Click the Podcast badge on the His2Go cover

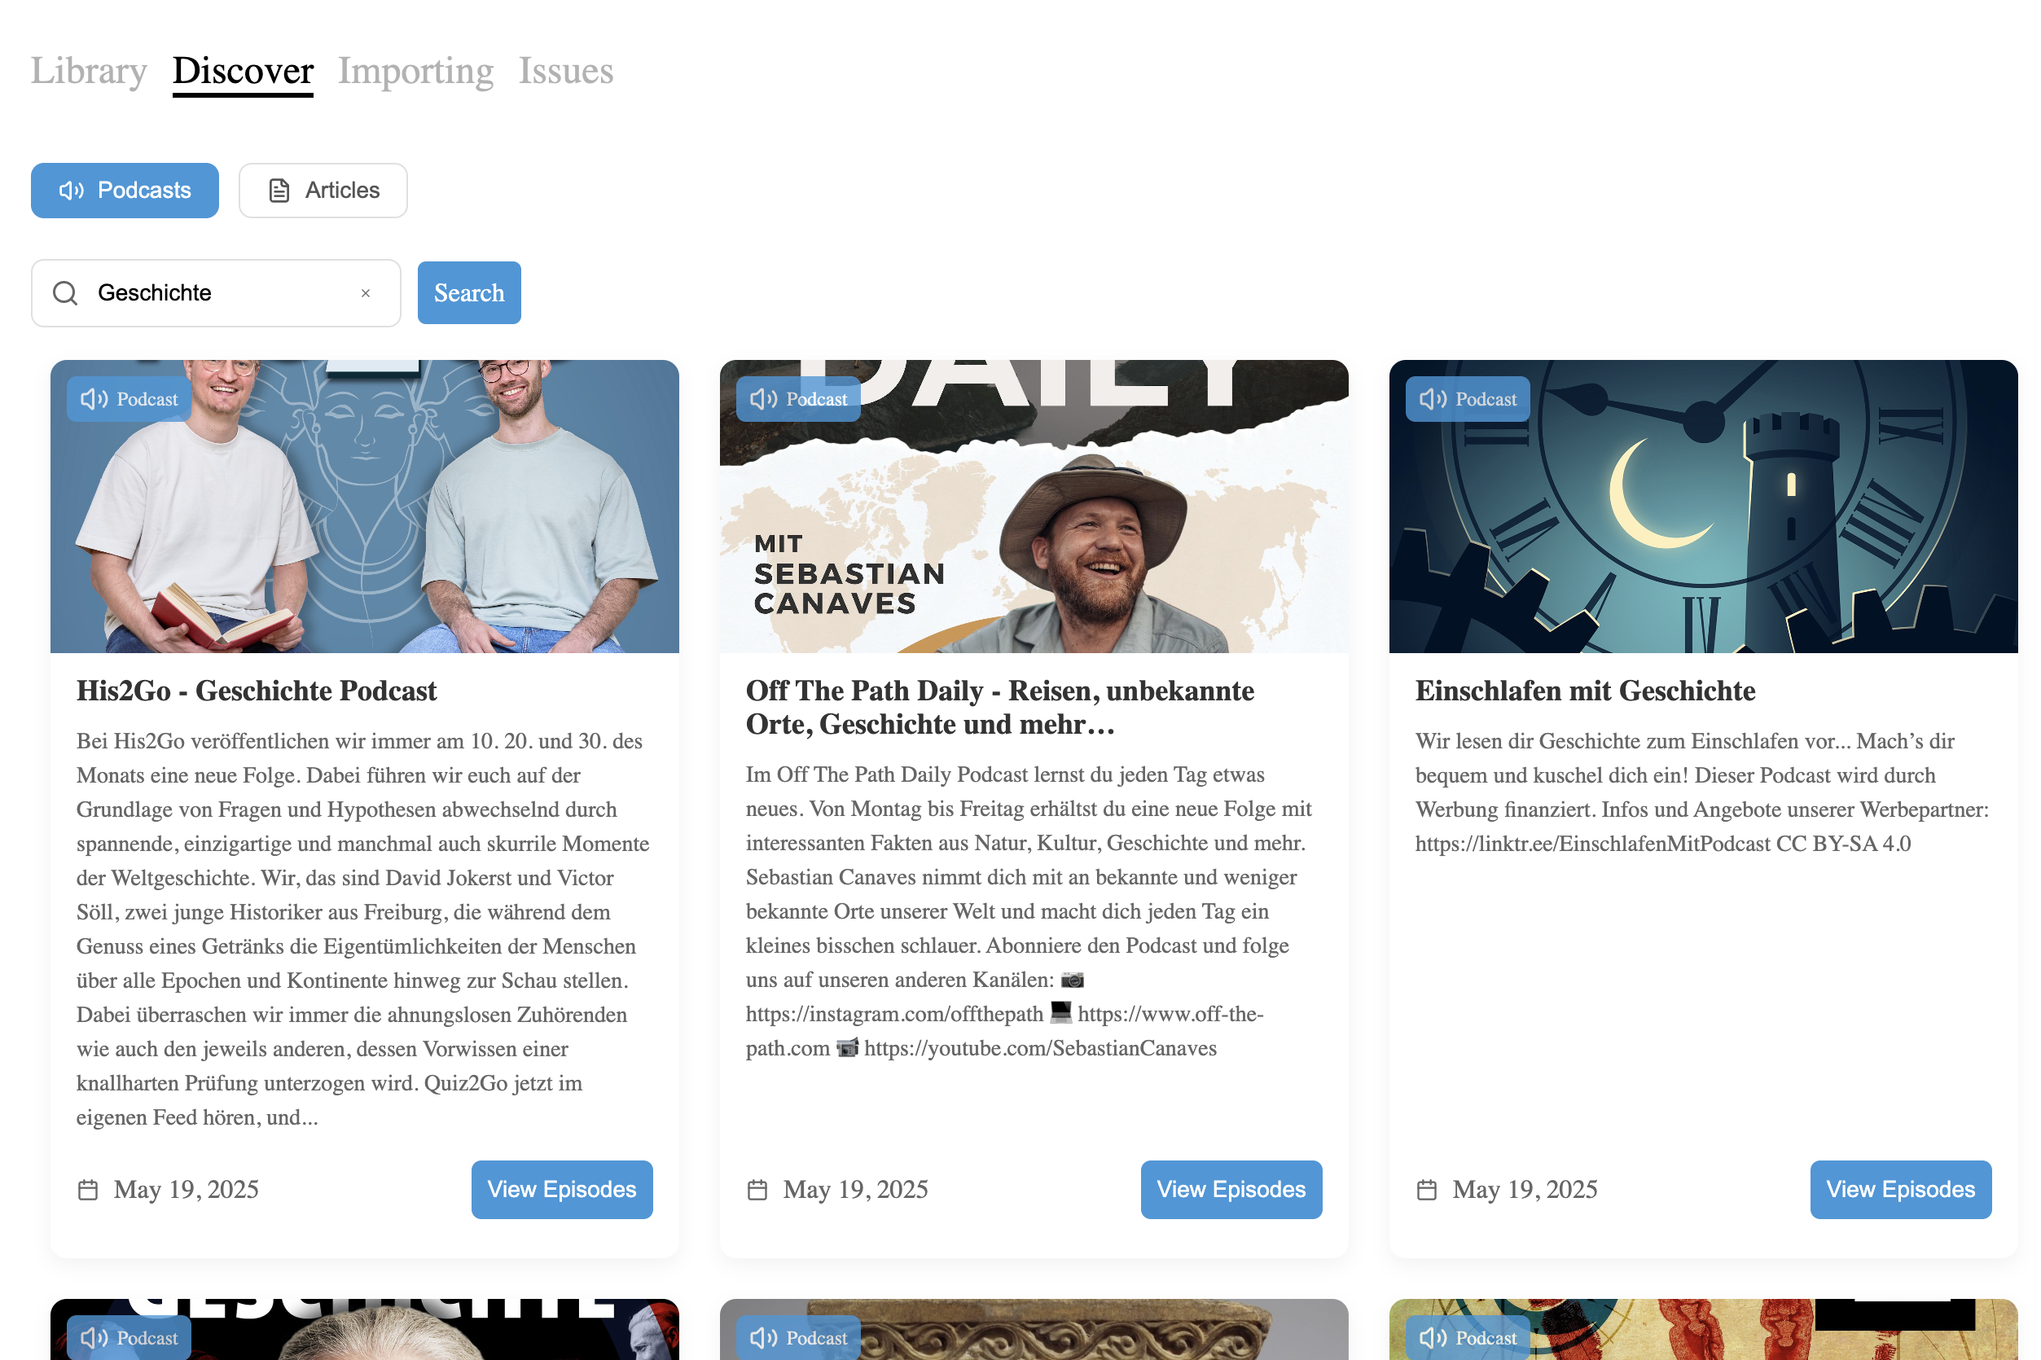coord(129,399)
